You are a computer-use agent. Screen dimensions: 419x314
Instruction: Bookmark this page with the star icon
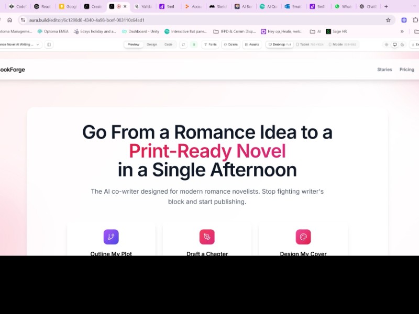pos(388,20)
